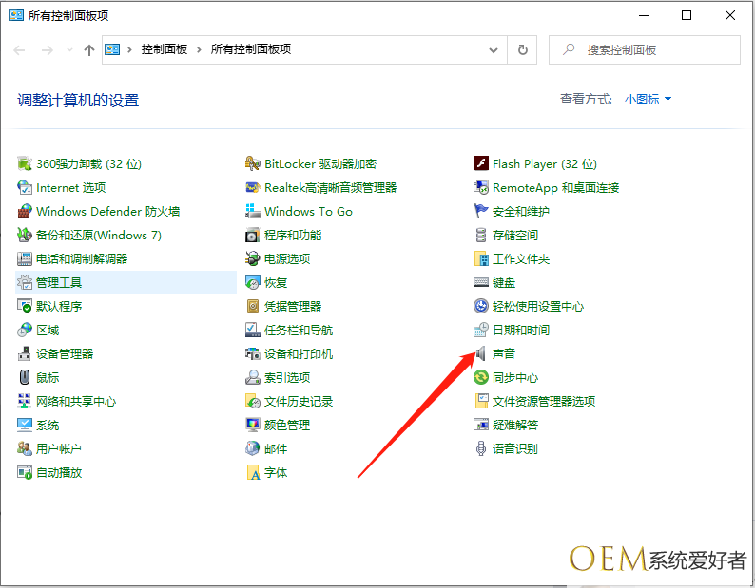Screen dimensions: 755x588
Task: Click the BitLocker 驱动器加密 icon
Action: [253, 163]
